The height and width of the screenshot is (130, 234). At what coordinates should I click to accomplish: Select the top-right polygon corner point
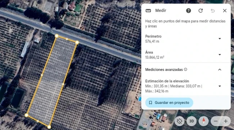(x=77, y=43)
